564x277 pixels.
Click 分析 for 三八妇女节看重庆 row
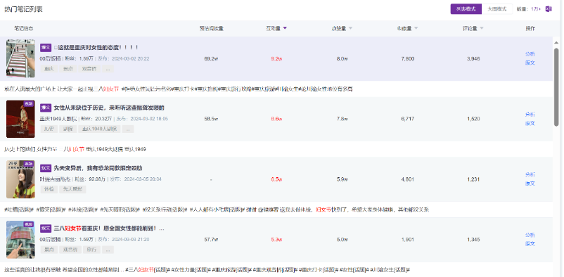530,235
